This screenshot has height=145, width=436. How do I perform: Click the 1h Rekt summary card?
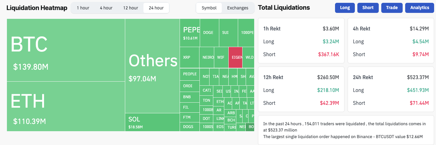coord(301,41)
